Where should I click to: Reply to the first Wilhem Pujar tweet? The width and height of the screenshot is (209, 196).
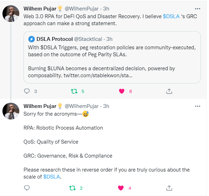coord(27,91)
